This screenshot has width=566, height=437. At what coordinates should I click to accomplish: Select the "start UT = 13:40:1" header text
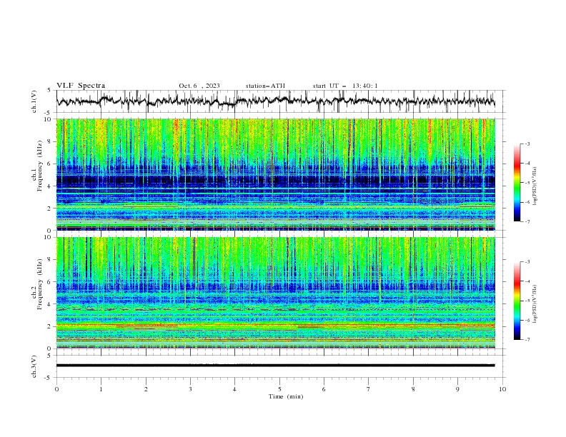tap(345, 86)
